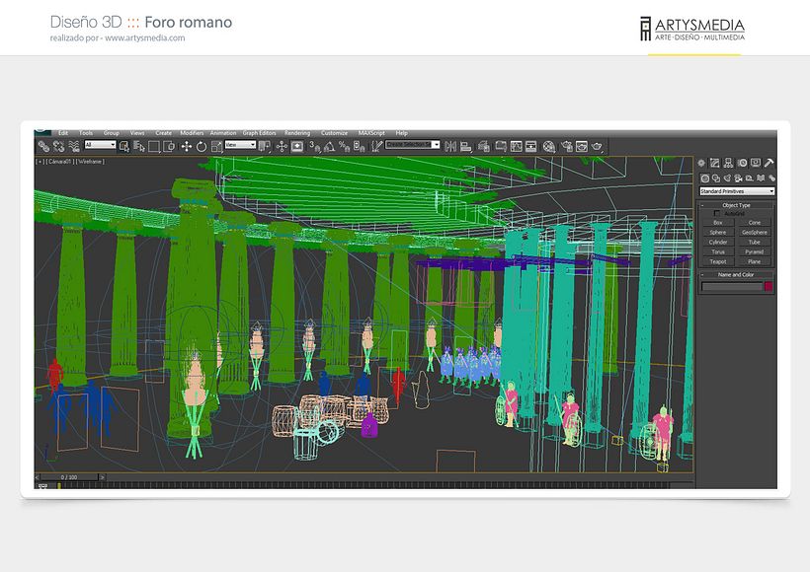This screenshot has width=810, height=572.
Task: Click the Use Pivot Point Center icon
Action: (x=265, y=147)
